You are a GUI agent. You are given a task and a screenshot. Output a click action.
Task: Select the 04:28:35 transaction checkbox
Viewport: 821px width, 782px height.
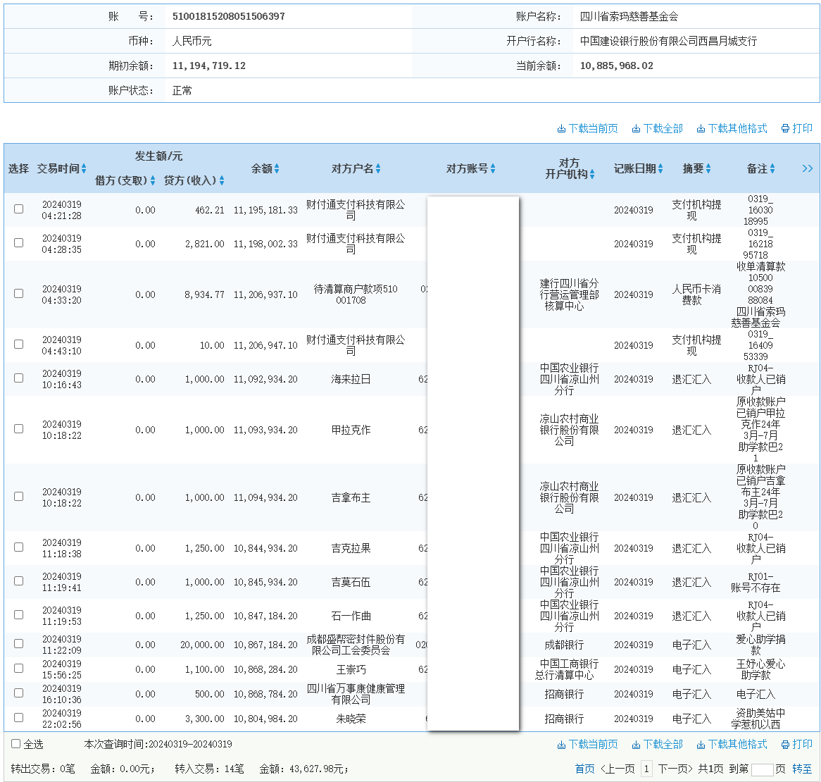point(19,243)
